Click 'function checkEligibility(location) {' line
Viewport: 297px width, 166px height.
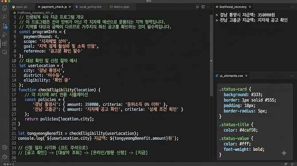(59, 90)
